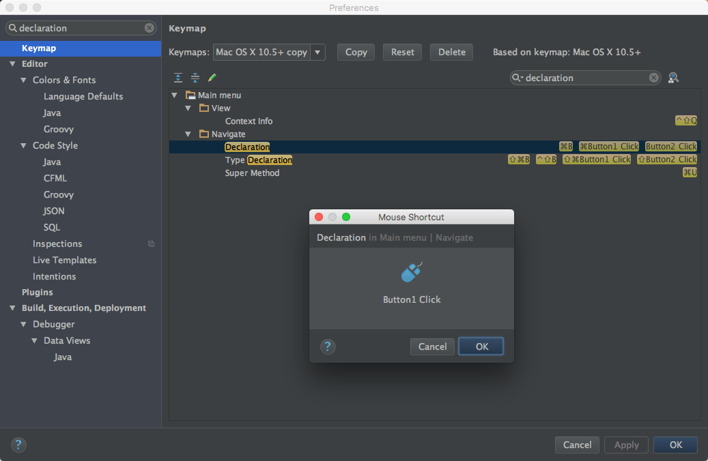The height and width of the screenshot is (461, 708).
Task: Collapse the Navigate folder node
Action: (188, 134)
